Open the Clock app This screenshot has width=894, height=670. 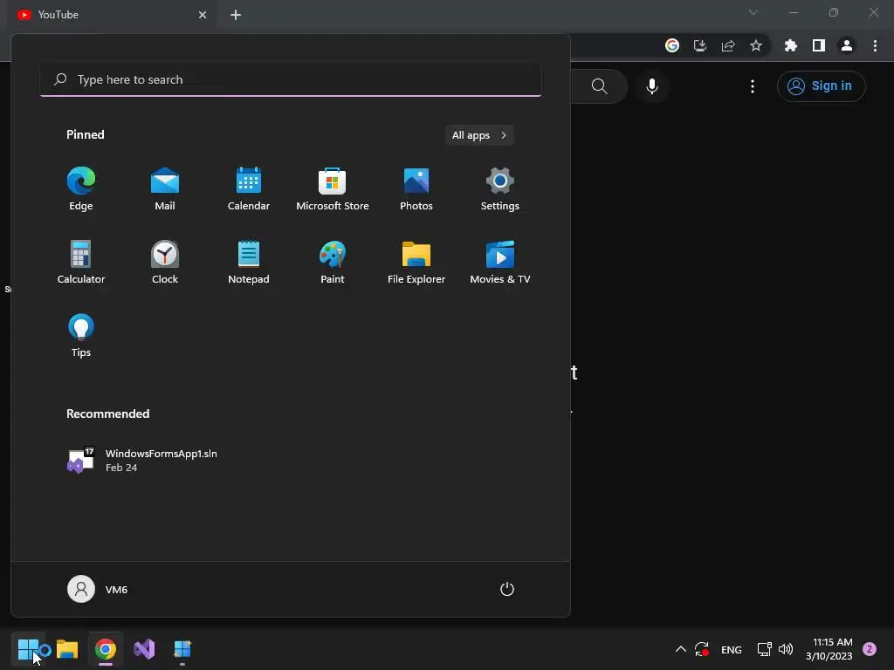point(165,262)
